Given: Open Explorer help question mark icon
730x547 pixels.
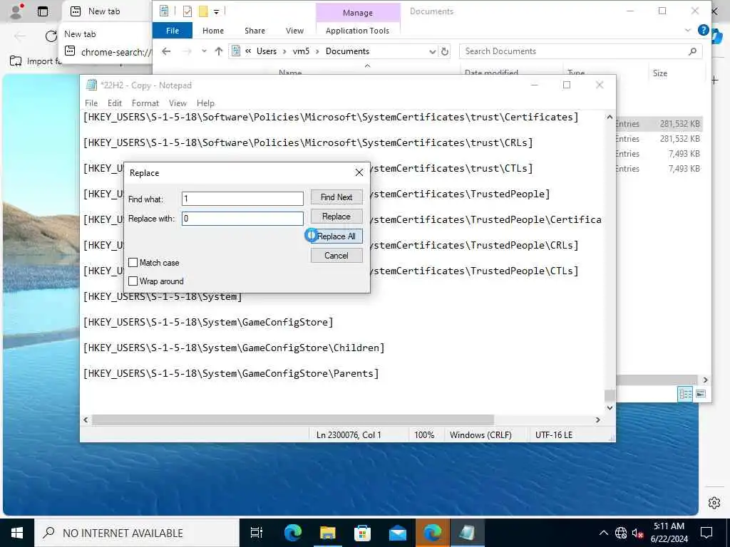Looking at the screenshot, I should point(703,30).
